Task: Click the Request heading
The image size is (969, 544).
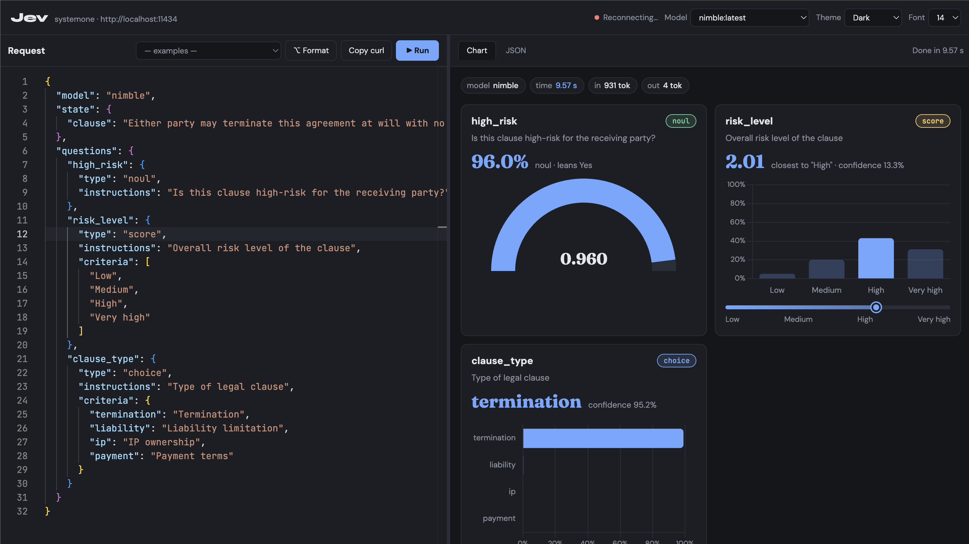Action: coord(26,51)
